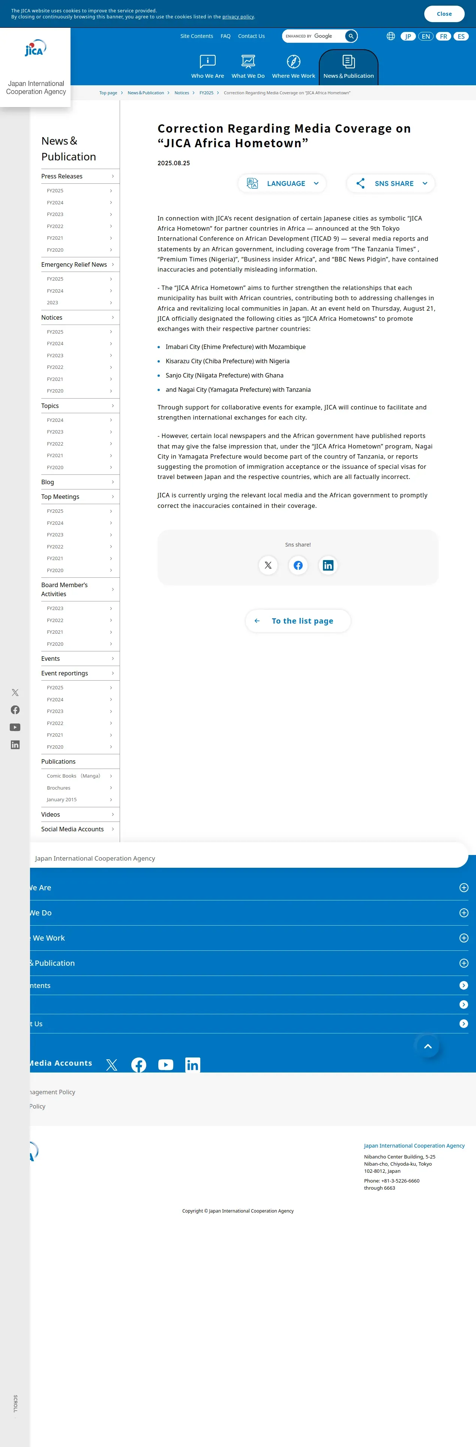Open the Where We Work menu
The width and height of the screenshot is (476, 1447).
pyautogui.click(x=293, y=67)
